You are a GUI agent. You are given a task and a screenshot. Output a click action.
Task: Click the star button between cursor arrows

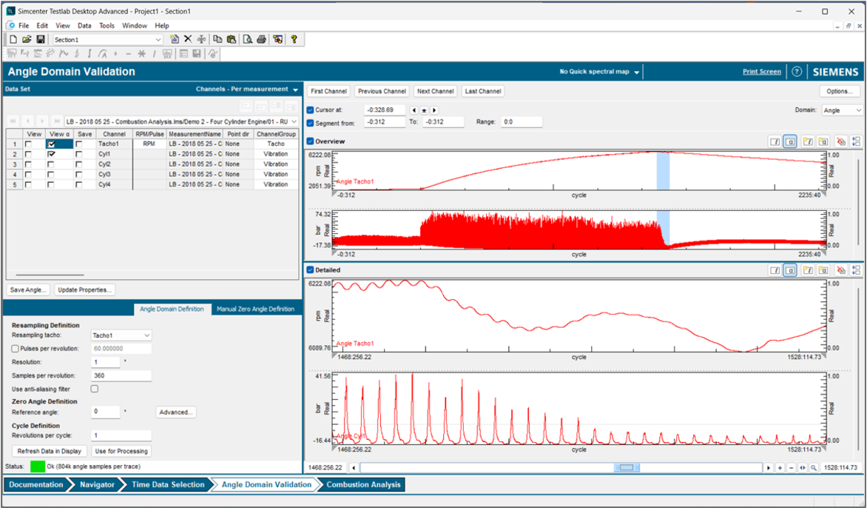point(424,110)
